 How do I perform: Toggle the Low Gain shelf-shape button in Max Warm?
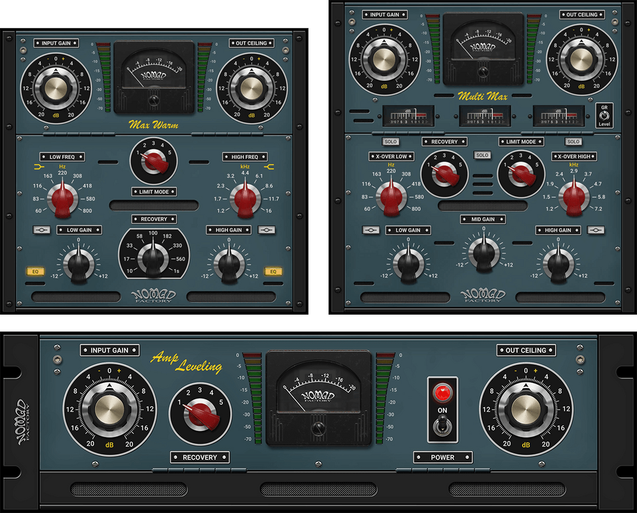point(42,230)
